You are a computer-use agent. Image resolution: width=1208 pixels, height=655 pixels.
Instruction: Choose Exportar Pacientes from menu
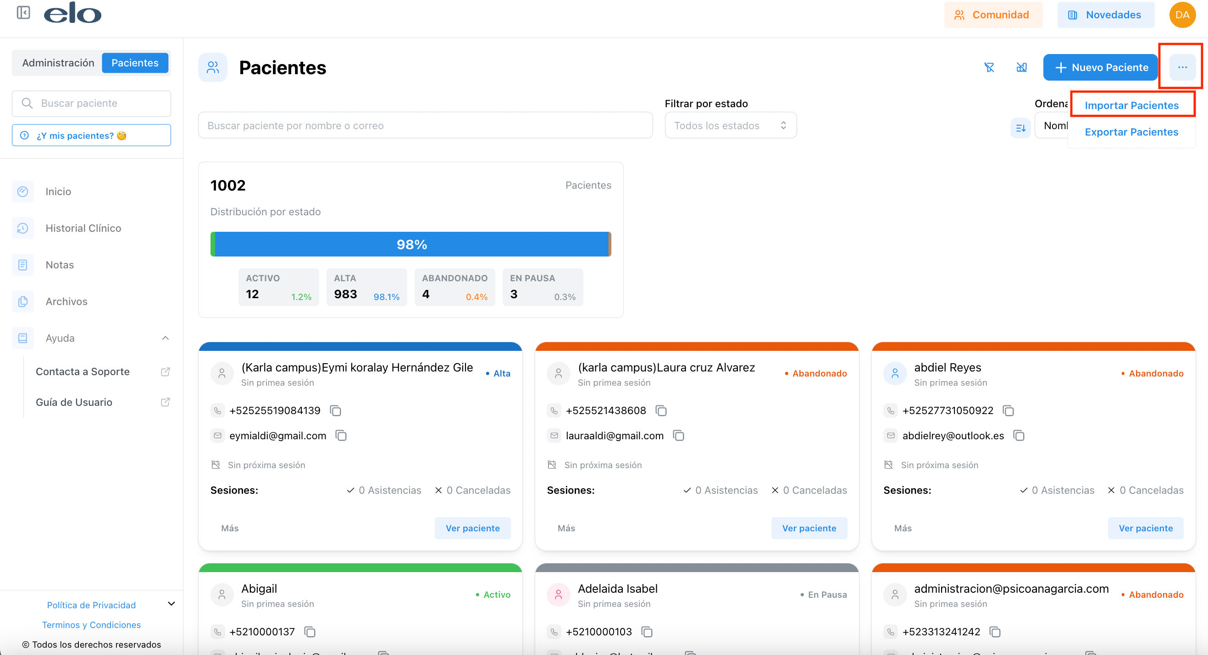click(x=1131, y=132)
